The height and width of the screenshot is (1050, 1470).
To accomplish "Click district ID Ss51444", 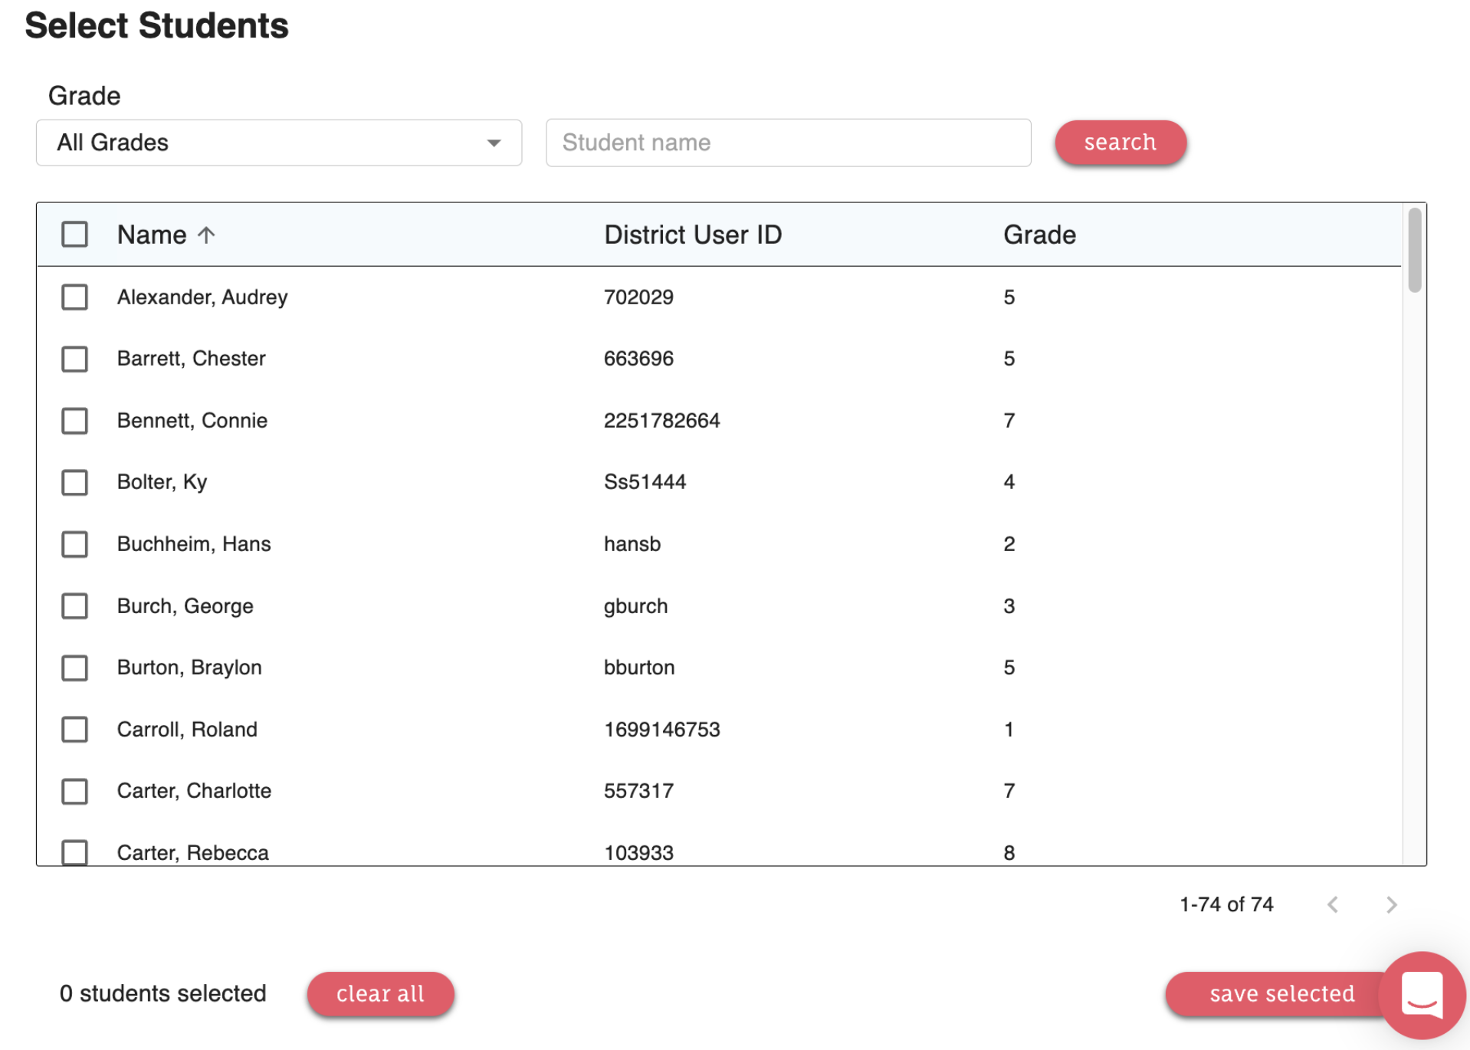I will 645,482.
